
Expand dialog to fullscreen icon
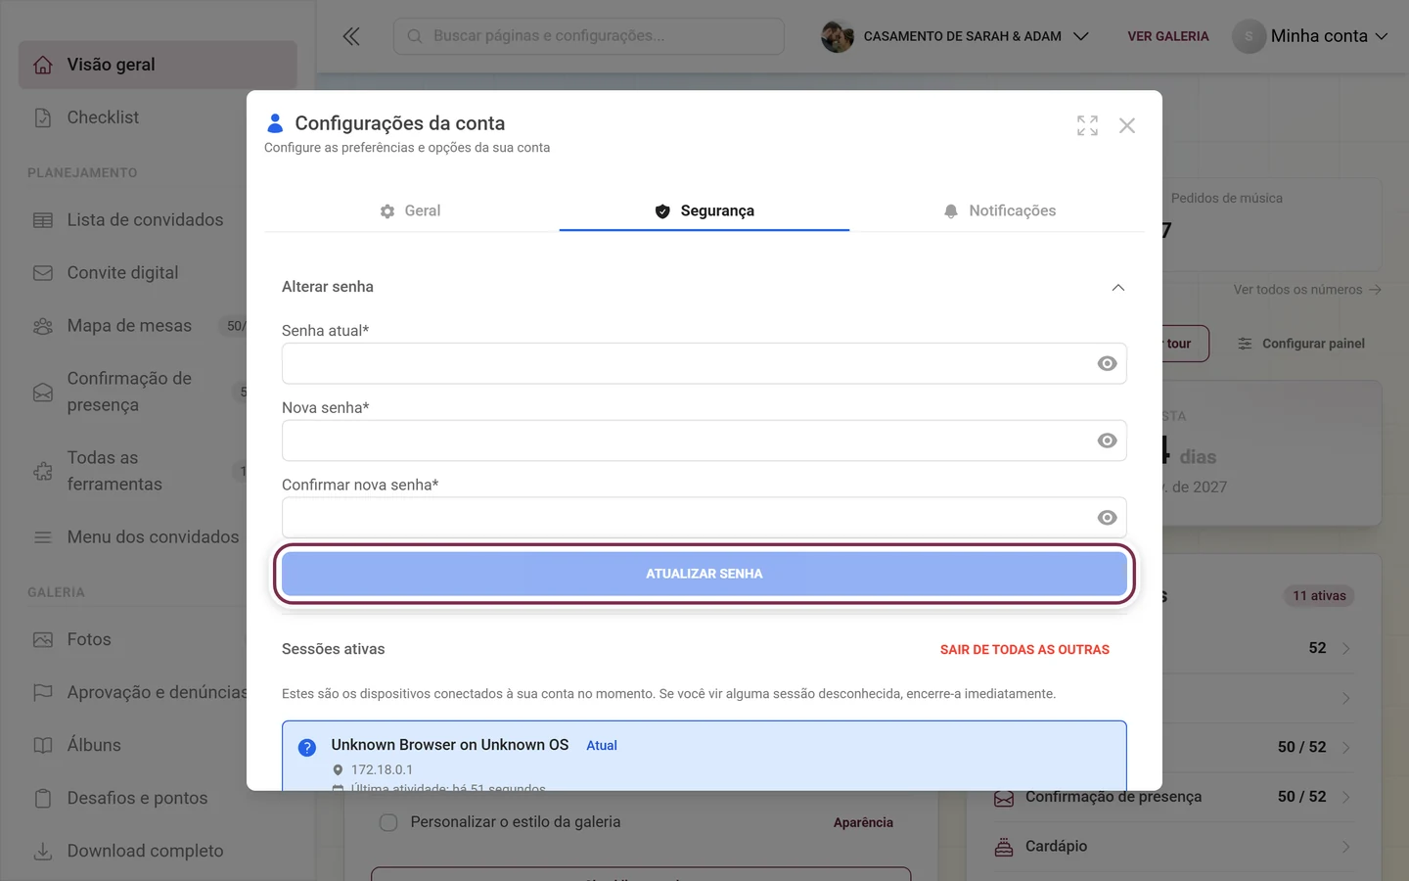1087,125
